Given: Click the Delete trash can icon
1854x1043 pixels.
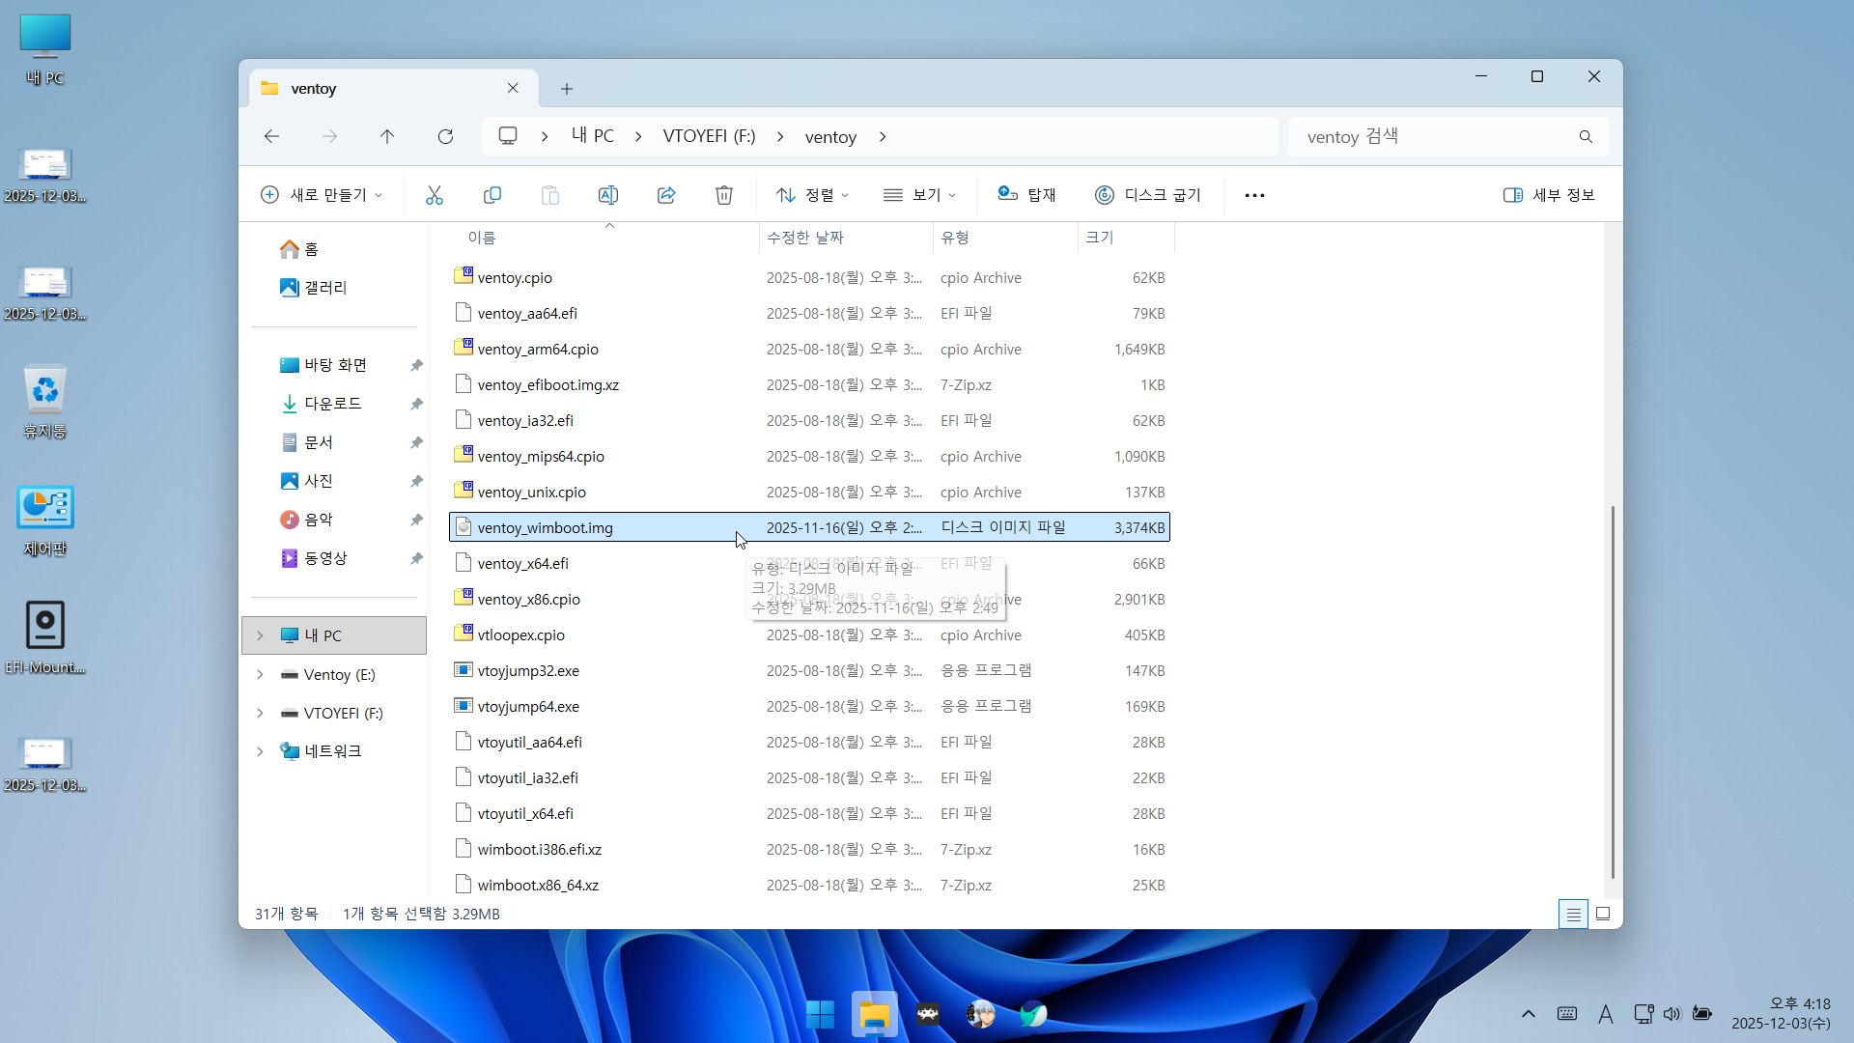Looking at the screenshot, I should coord(724,195).
